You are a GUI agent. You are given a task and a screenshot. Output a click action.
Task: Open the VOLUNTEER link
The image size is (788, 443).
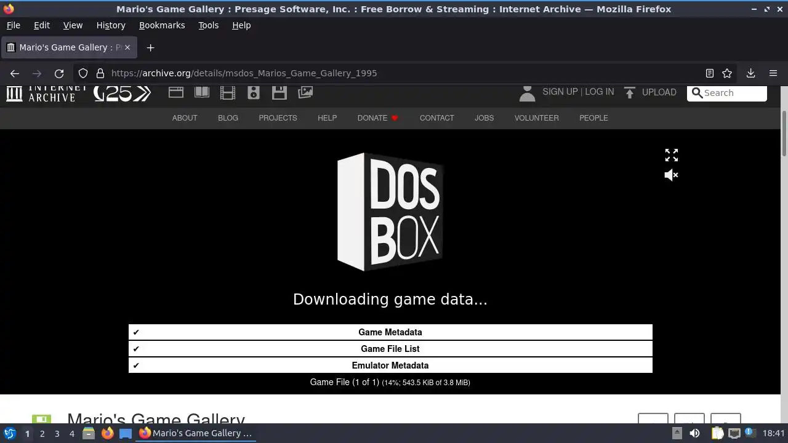tap(536, 118)
